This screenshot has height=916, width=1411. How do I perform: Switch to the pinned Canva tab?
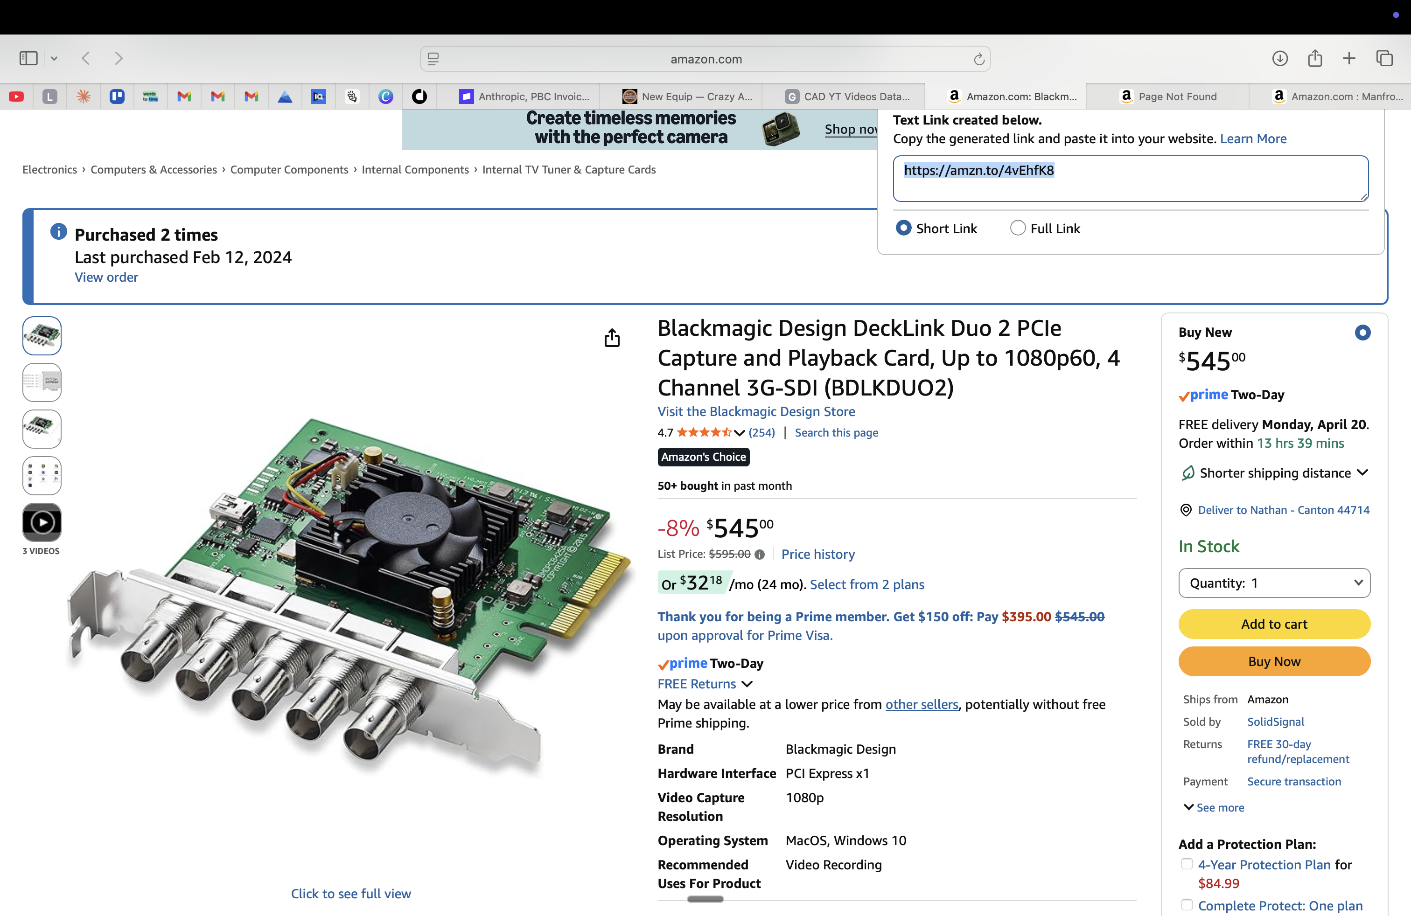[x=385, y=97]
